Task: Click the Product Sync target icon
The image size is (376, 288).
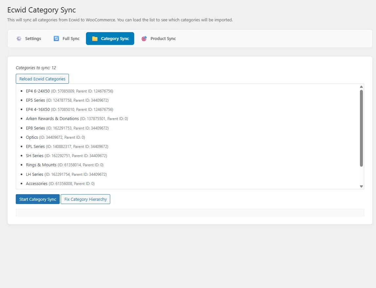Action: pyautogui.click(x=144, y=39)
